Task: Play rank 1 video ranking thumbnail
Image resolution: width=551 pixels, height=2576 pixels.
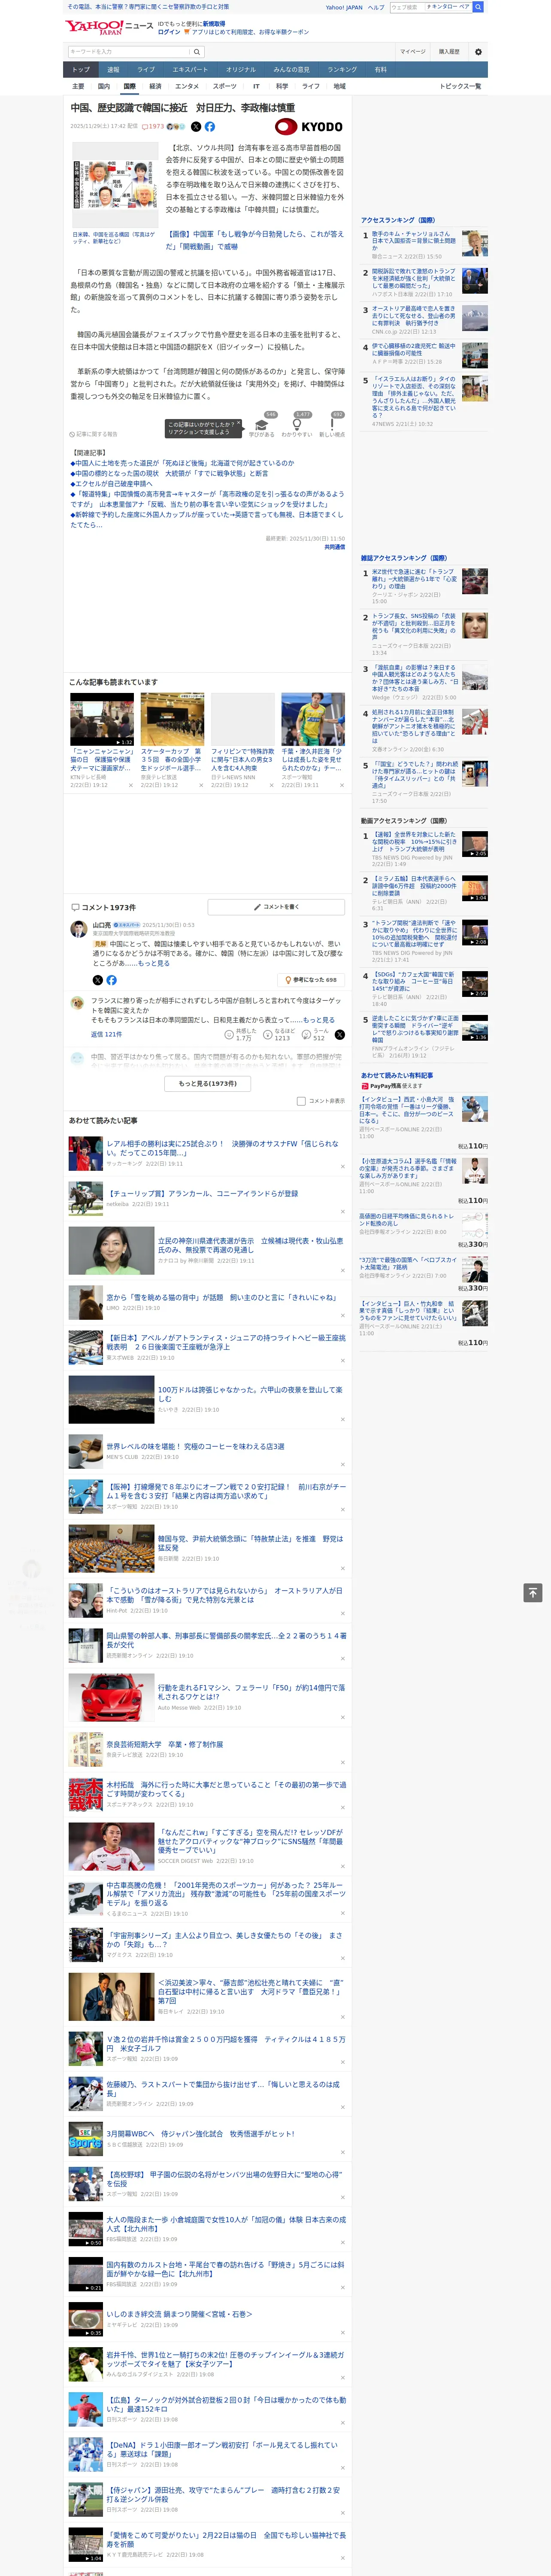Action: (x=475, y=843)
